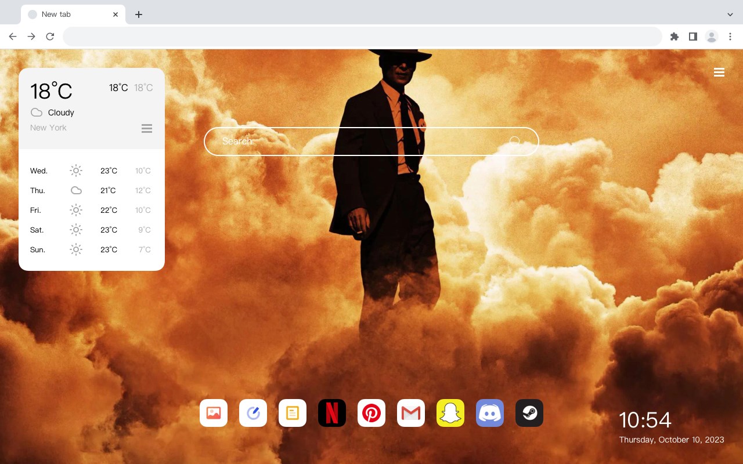Viewport: 743px width, 464px height.
Task: Click the Fri. low of 10°C
Action: (143, 210)
